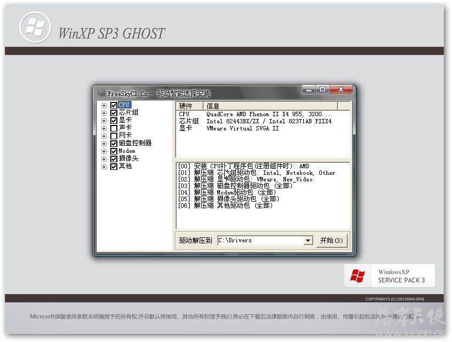Screen dimensions: 452x342
Task: Expand the 其他 tree node
Action: 104,167
